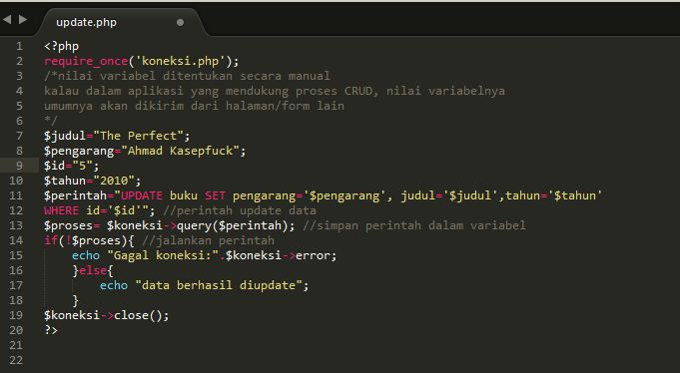The height and width of the screenshot is (373, 680).
Task: Click the string "data berhasil diupdate"
Action: [219, 285]
